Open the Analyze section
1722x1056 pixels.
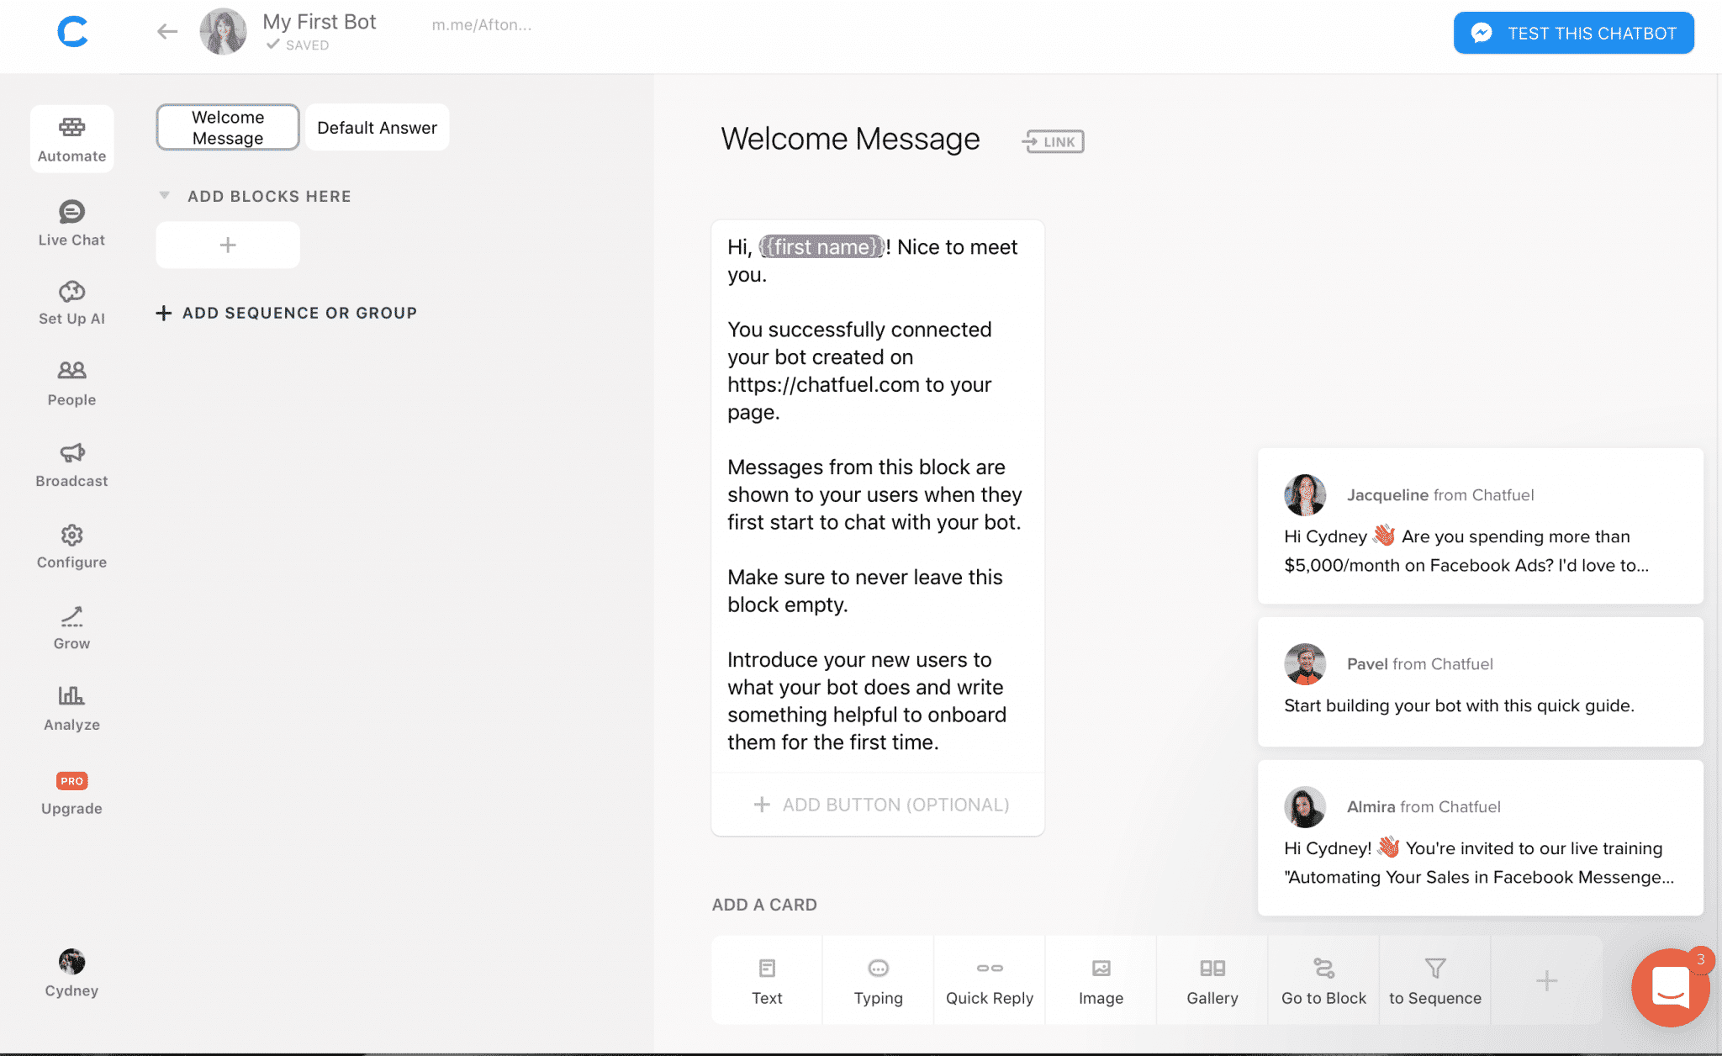pos(71,709)
